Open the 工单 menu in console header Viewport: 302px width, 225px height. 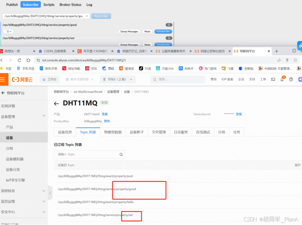tap(263, 79)
